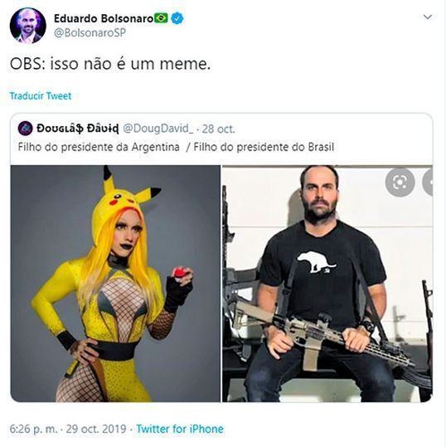Open the tweet author's round profile avatar
The width and height of the screenshot is (446, 447).
coord(27,26)
